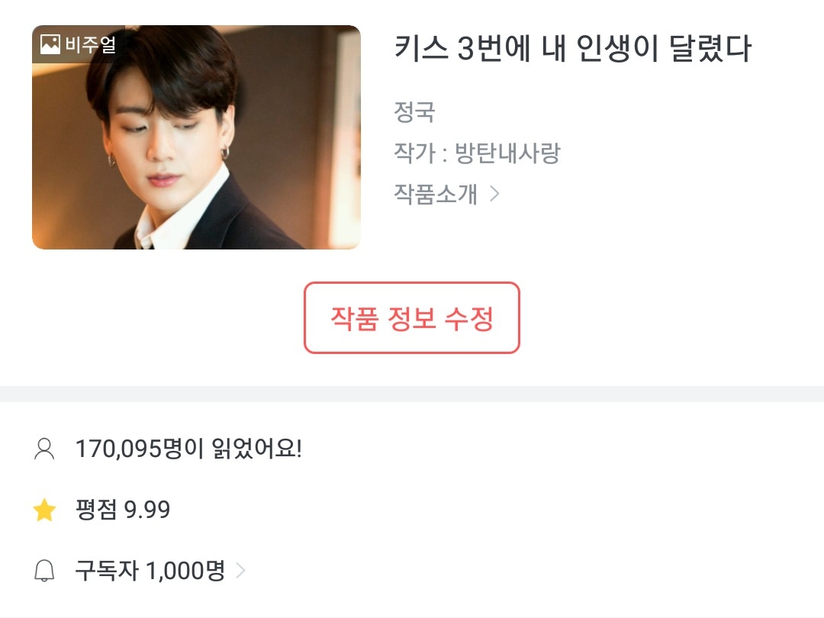Click the picture icon in the 비주얼 badge
Image resolution: width=824 pixels, height=618 pixels.
(50, 45)
